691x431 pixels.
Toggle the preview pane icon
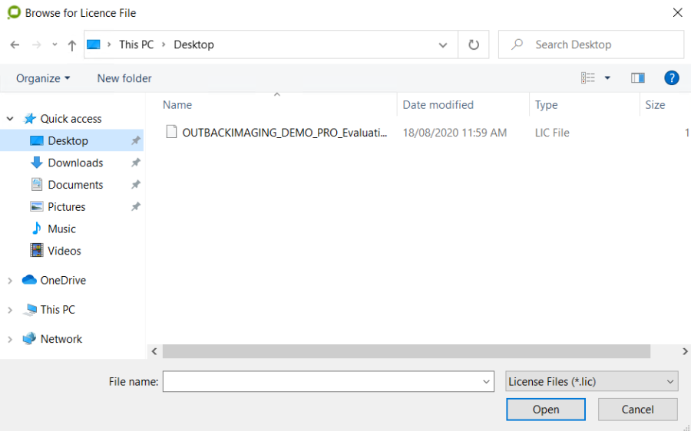click(637, 77)
